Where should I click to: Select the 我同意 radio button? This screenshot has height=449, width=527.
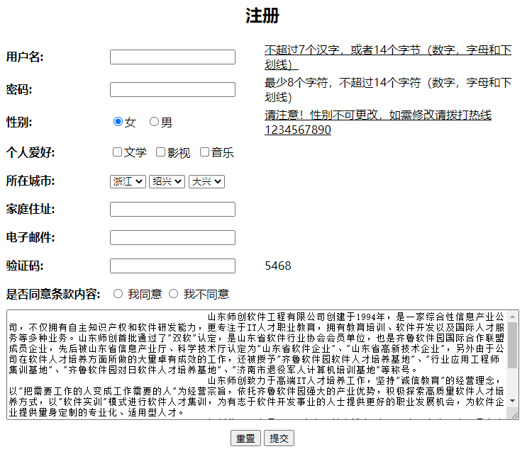coord(118,294)
